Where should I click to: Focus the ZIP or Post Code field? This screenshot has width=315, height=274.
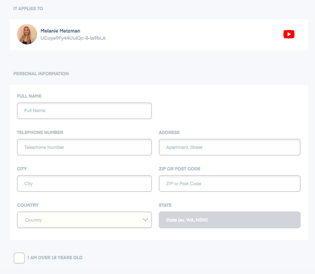pyautogui.click(x=230, y=184)
